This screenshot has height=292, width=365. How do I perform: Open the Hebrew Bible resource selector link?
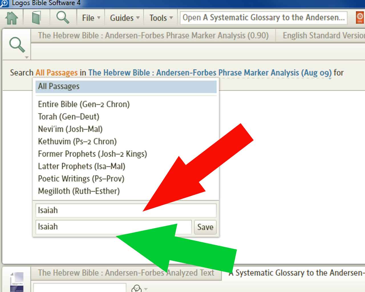point(210,73)
